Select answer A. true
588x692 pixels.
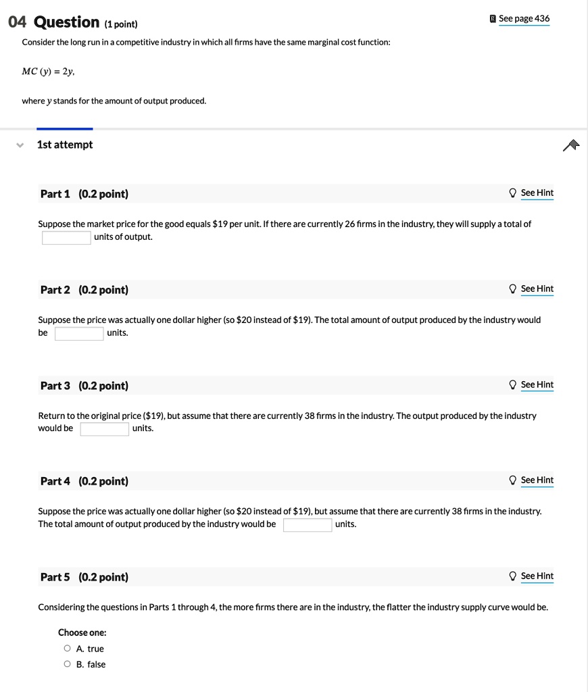[68, 649]
